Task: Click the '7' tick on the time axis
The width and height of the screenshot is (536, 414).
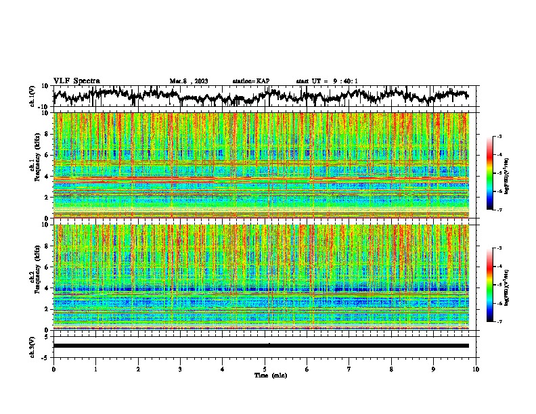Action: (x=349, y=369)
